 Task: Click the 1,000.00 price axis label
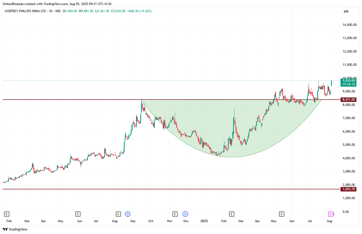(349, 198)
